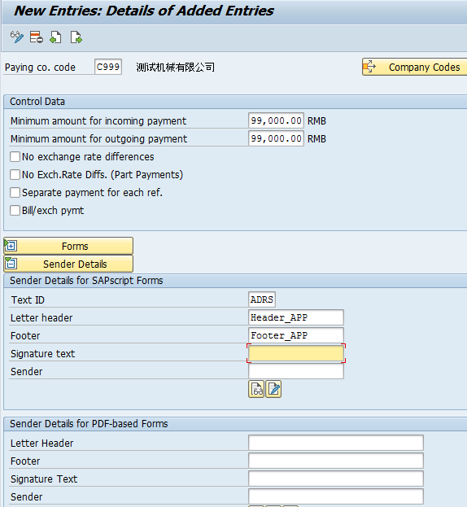Go to the previous entry icon
The height and width of the screenshot is (507, 467).
click(55, 37)
